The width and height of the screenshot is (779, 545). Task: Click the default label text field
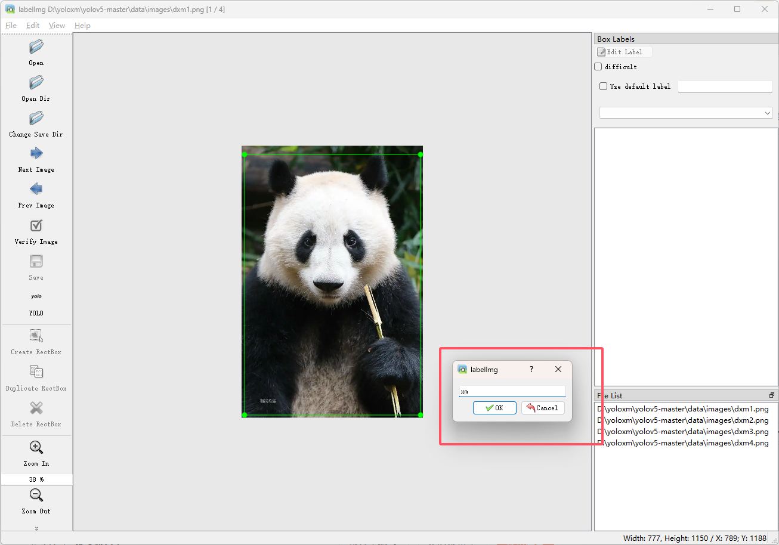(725, 86)
